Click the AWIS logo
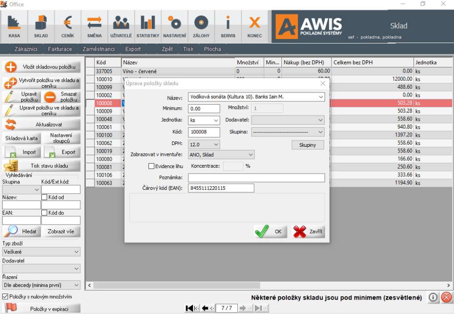 [309, 26]
